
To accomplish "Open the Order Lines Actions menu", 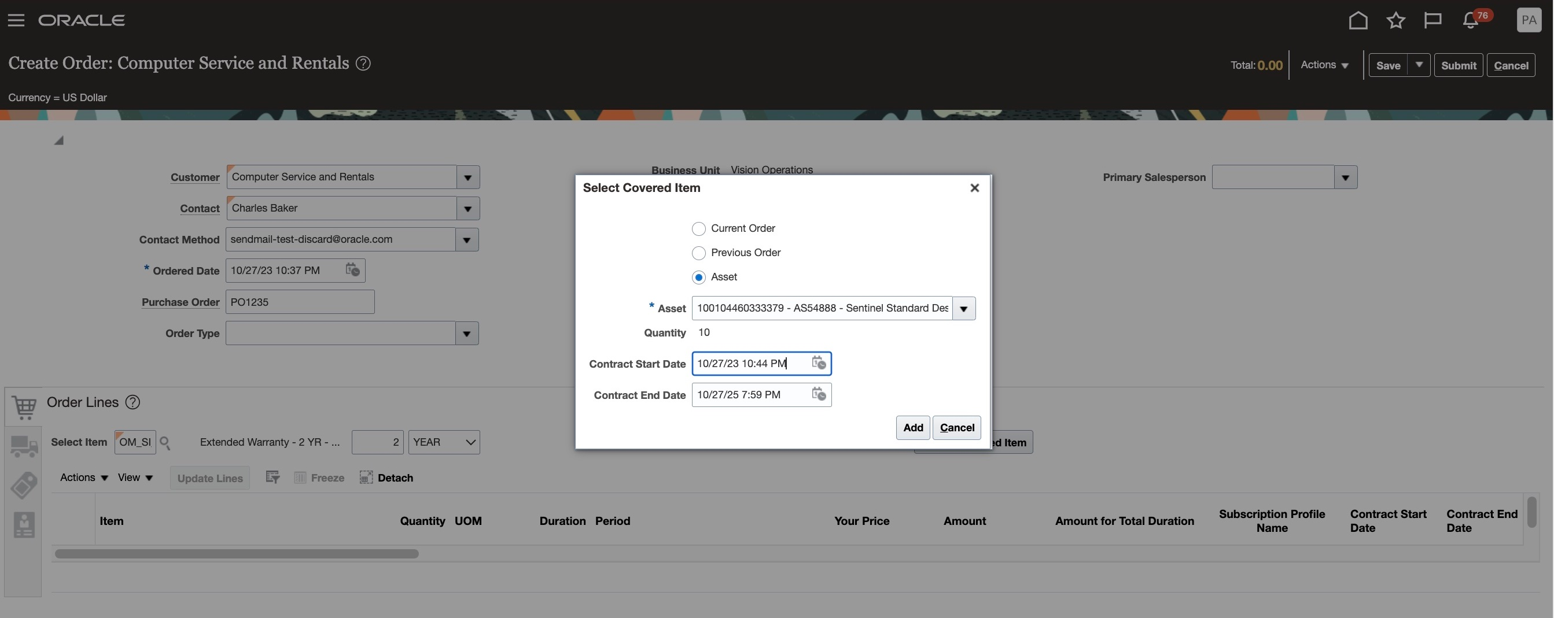I will coord(84,478).
